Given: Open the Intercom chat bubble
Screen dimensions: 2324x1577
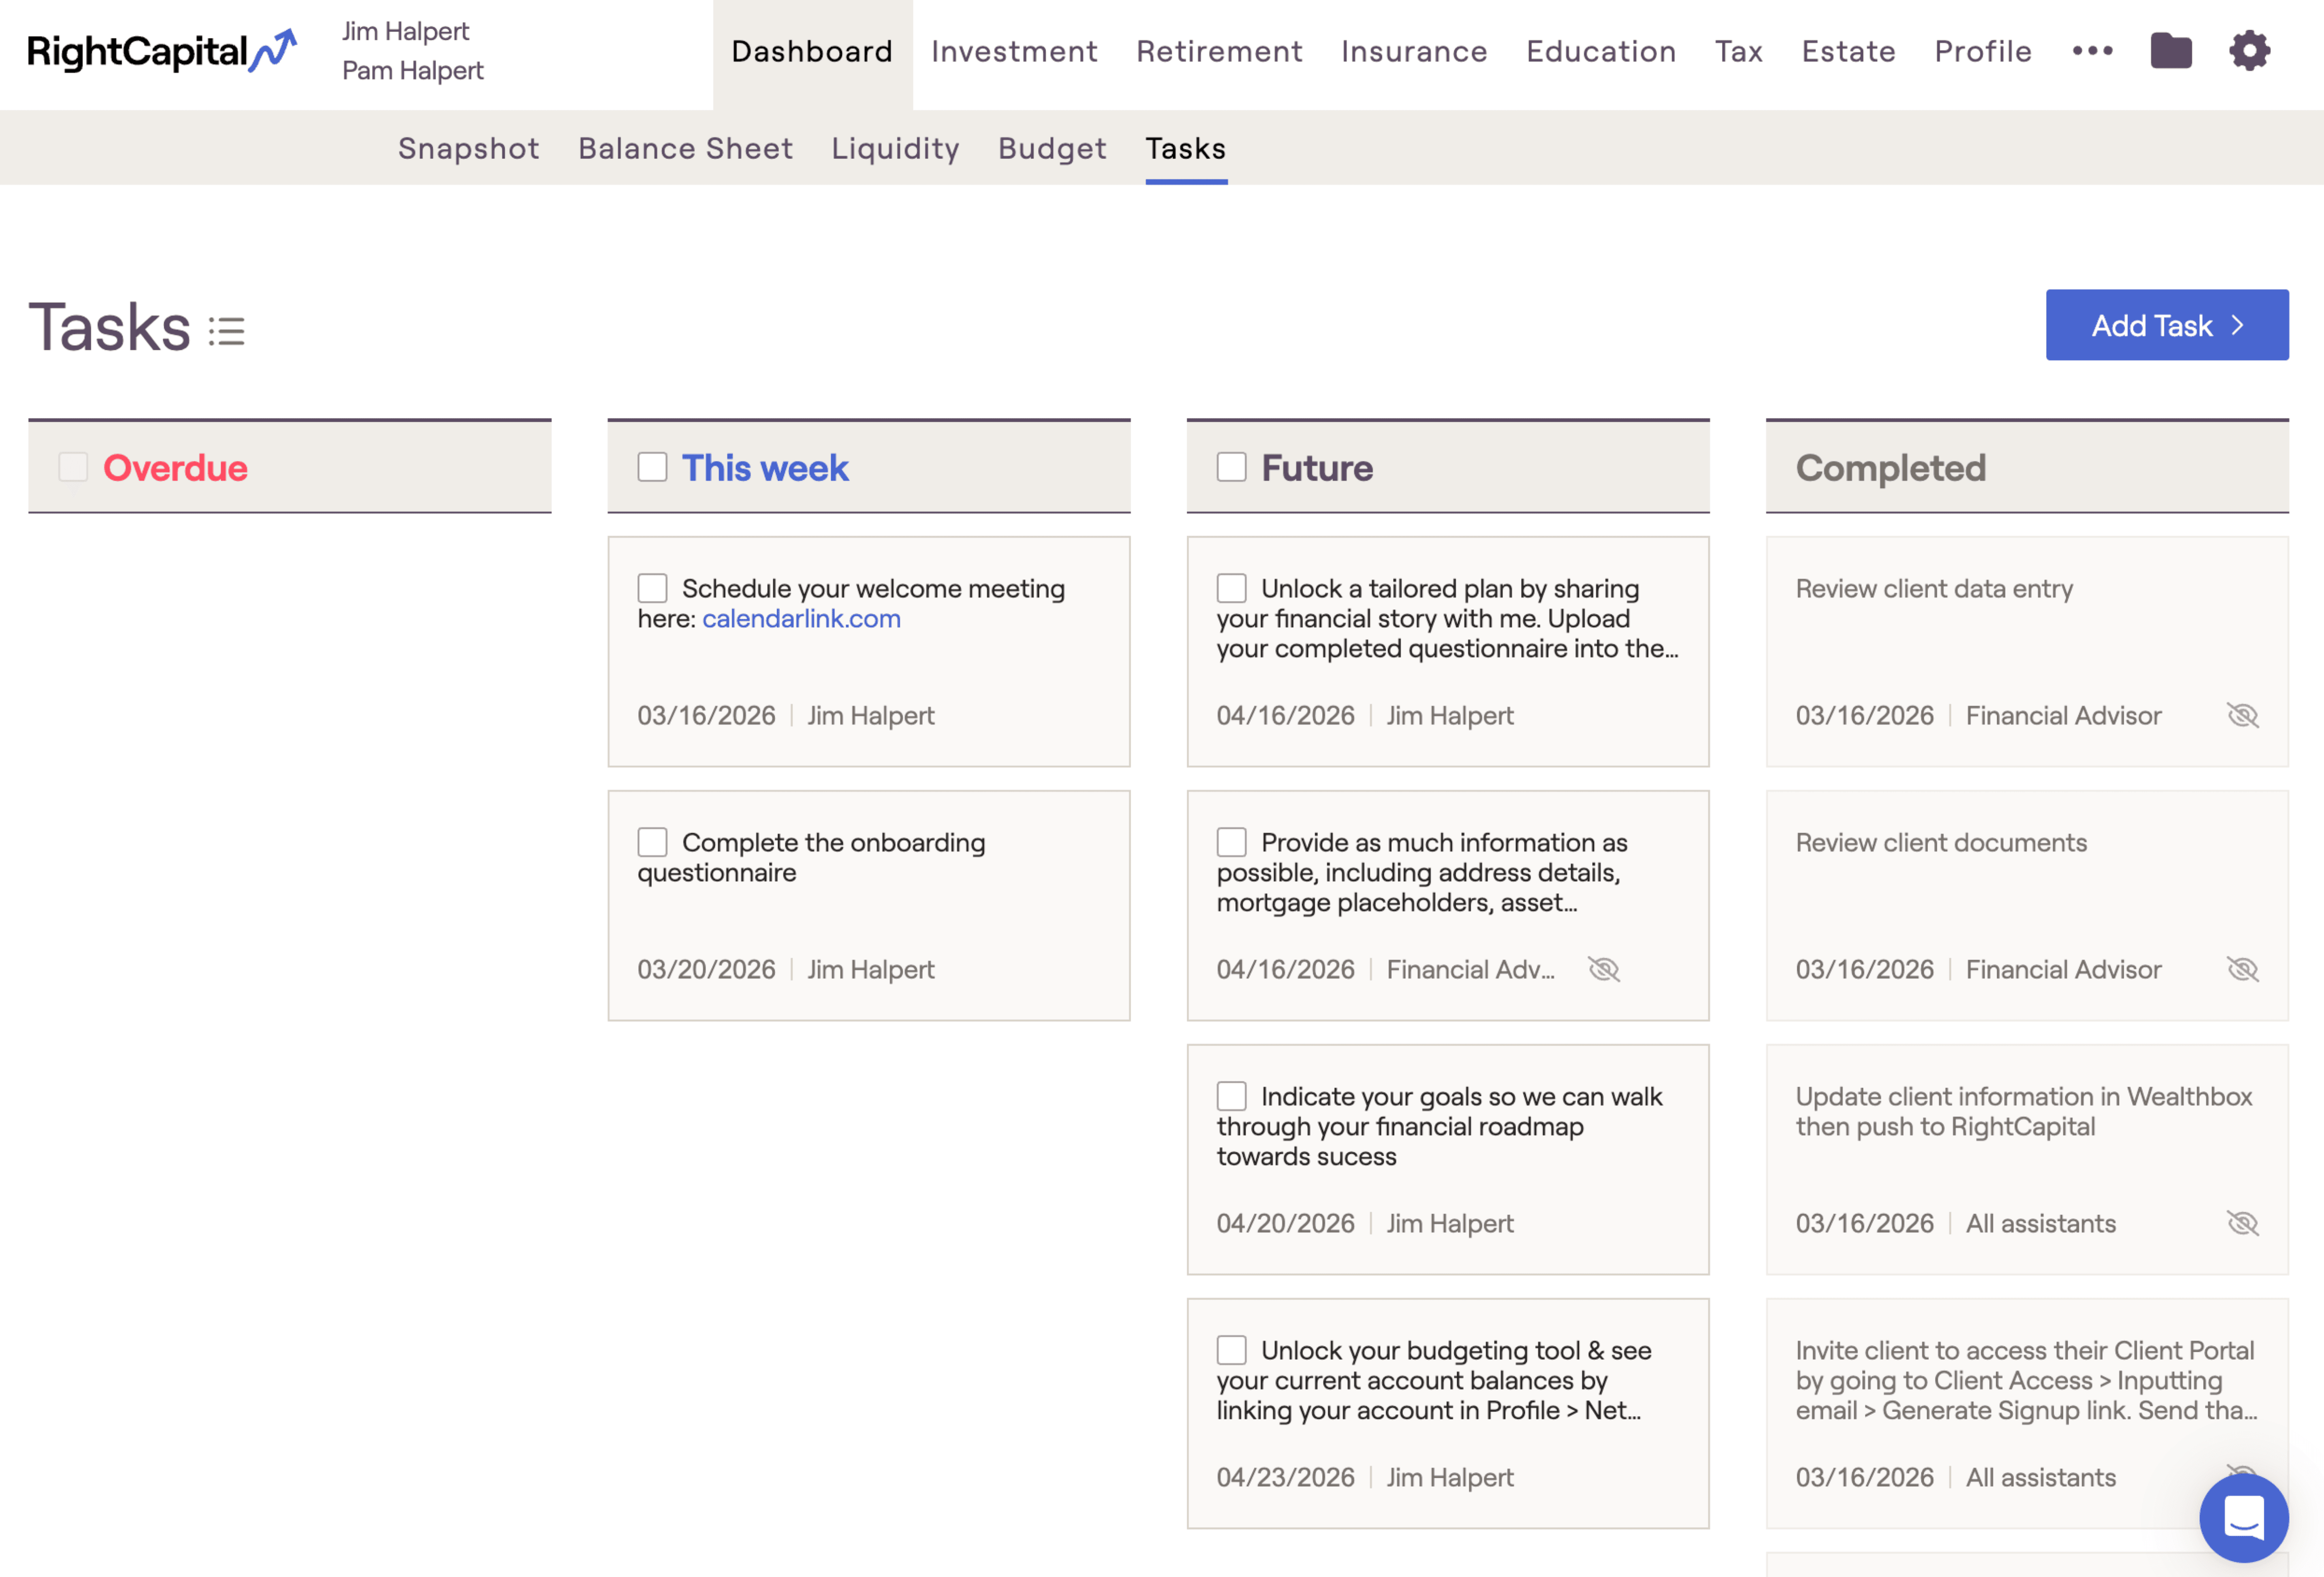Looking at the screenshot, I should 2244,1518.
